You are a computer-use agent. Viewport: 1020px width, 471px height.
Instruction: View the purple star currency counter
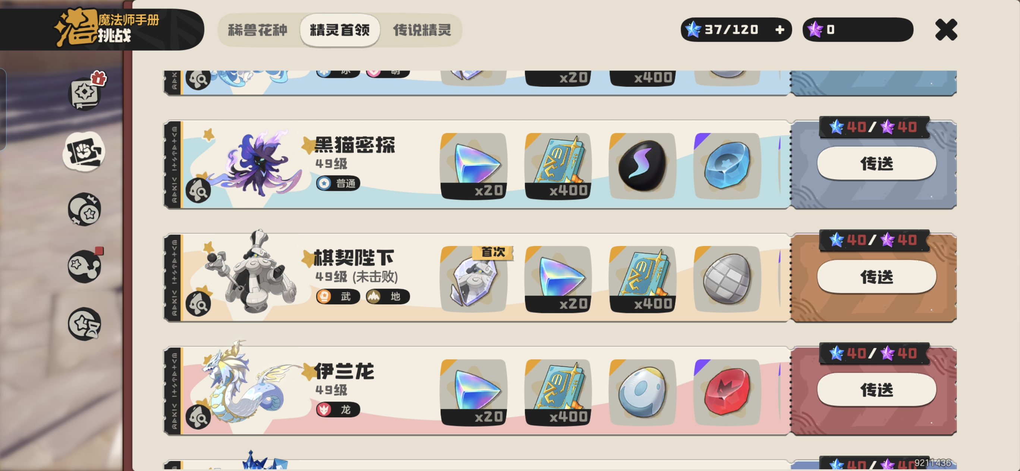tap(858, 30)
